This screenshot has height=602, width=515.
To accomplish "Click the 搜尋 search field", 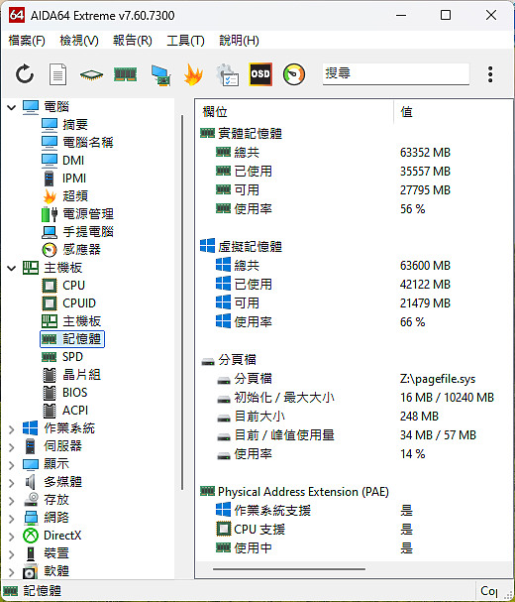I will point(396,73).
